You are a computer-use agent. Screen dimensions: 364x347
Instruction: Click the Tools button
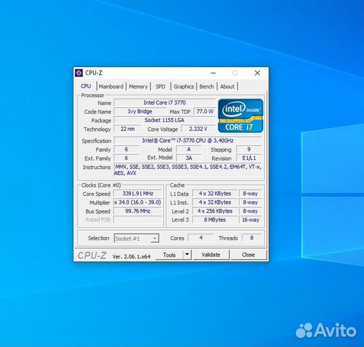pos(169,255)
